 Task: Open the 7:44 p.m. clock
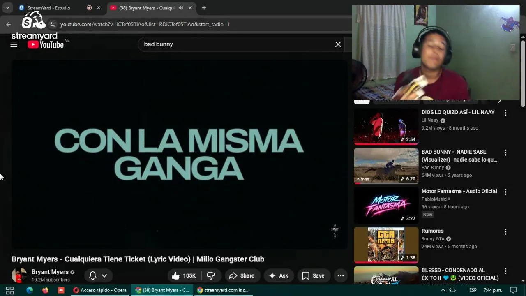(x=493, y=290)
